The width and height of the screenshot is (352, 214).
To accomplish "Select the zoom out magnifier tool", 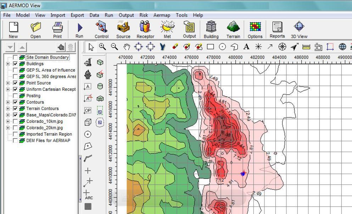I will pos(114,47).
